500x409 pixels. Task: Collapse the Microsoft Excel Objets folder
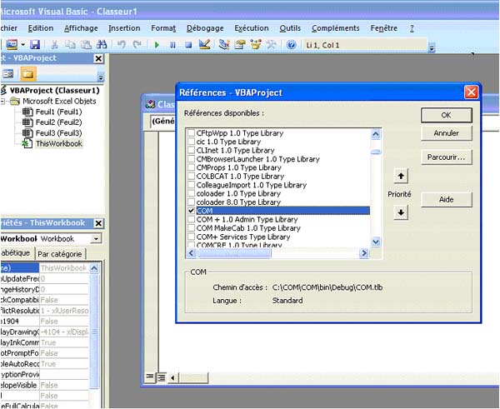pos(2,102)
